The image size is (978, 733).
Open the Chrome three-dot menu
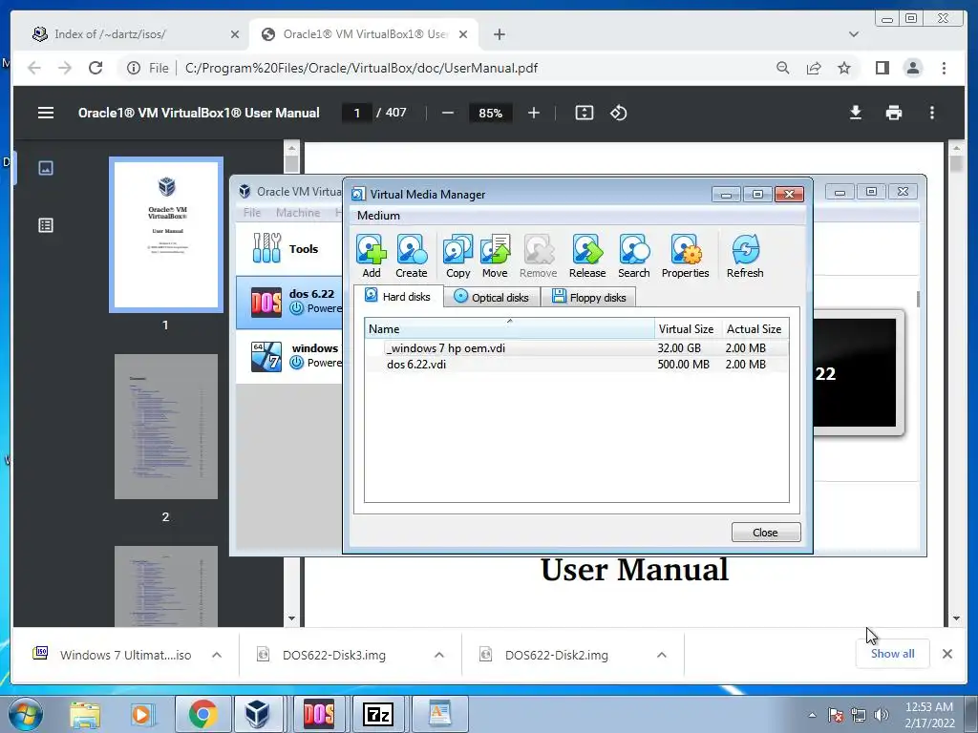[x=944, y=68]
